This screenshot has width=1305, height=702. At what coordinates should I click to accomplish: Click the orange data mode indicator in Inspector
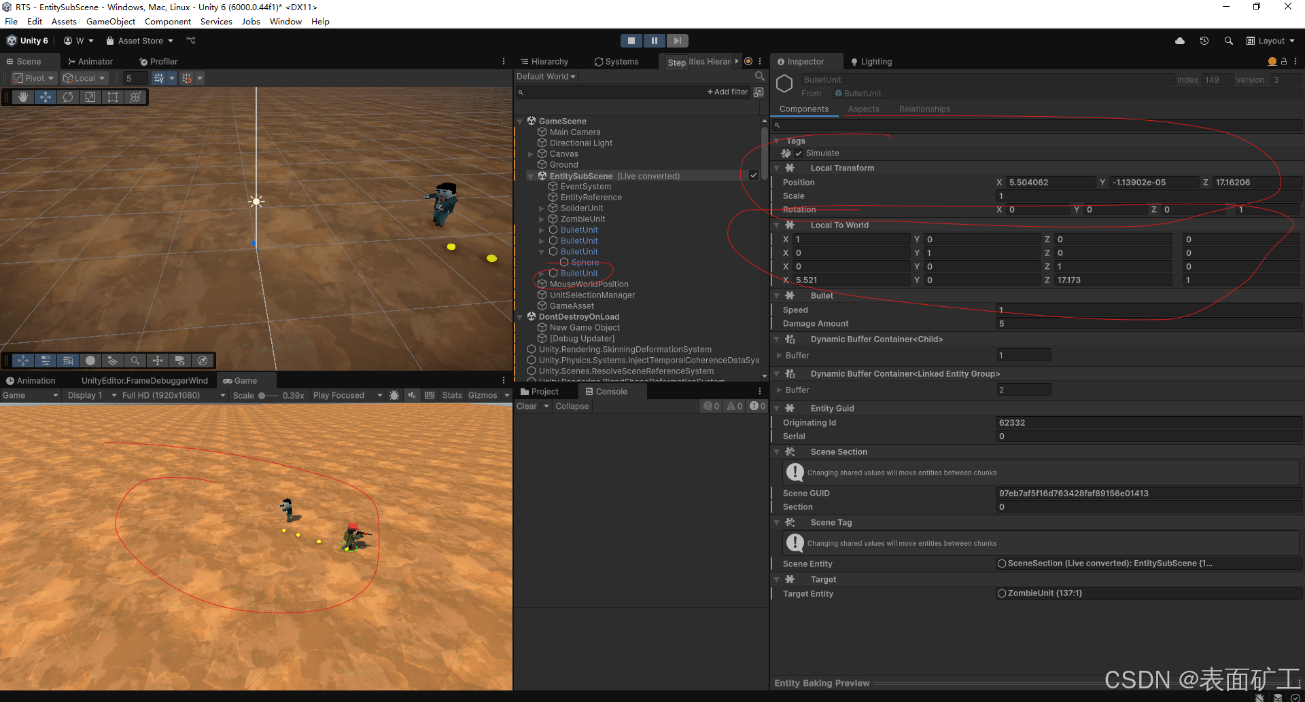pyautogui.click(x=1272, y=61)
